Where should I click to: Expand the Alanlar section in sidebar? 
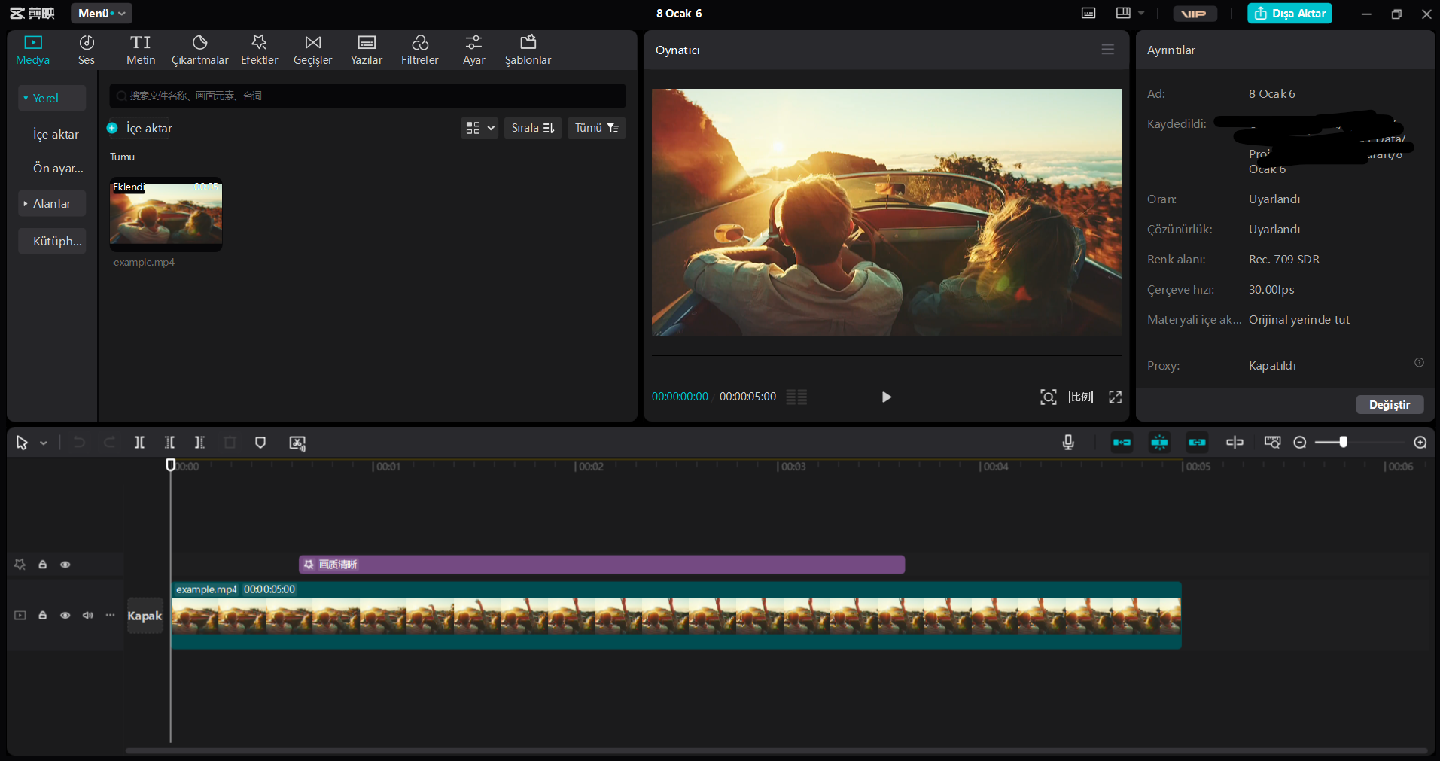pyautogui.click(x=51, y=204)
